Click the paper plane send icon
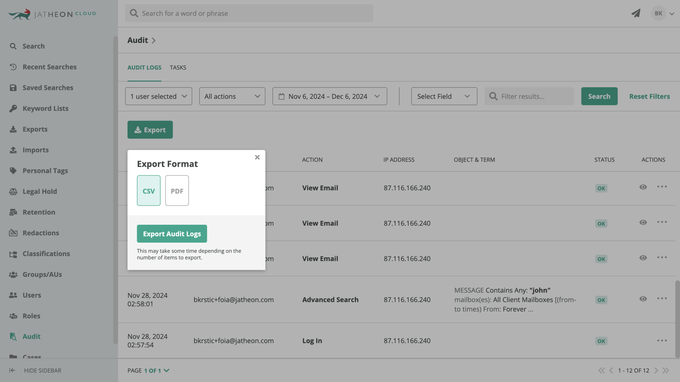680x382 pixels. pyautogui.click(x=636, y=13)
